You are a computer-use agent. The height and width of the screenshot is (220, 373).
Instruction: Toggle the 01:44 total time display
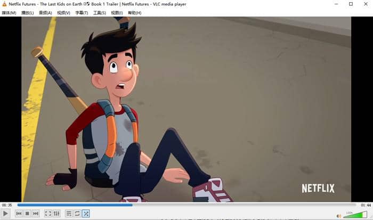click(366, 205)
